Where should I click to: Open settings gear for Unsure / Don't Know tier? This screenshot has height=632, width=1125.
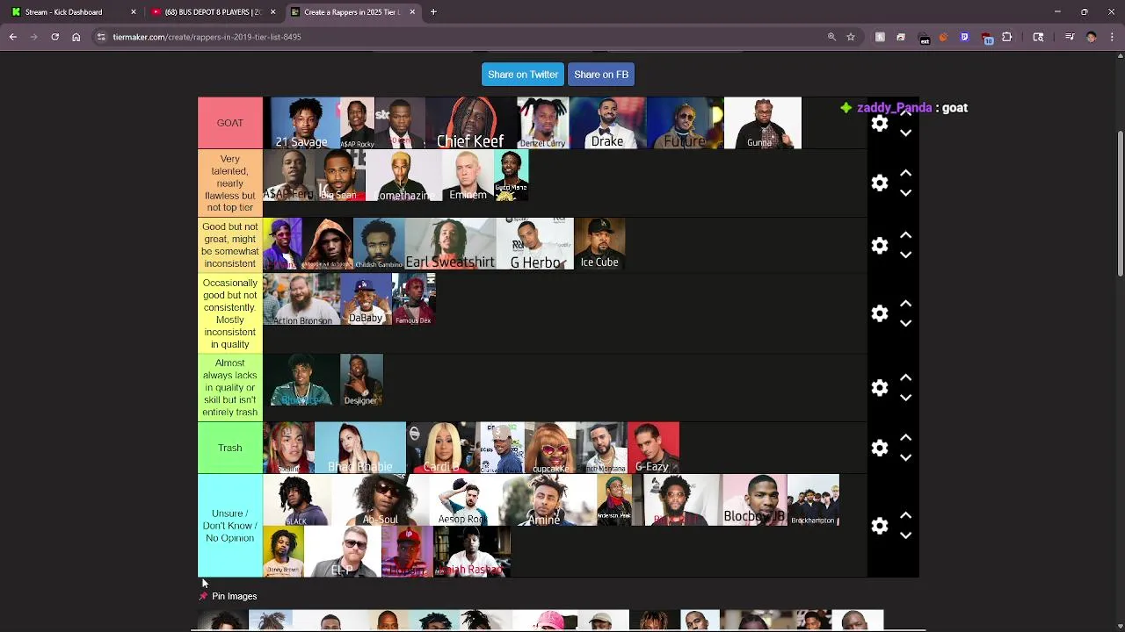pos(880,526)
